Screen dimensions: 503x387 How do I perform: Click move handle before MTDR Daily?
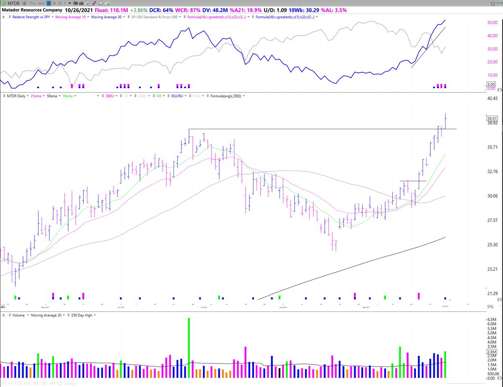coord(5,97)
